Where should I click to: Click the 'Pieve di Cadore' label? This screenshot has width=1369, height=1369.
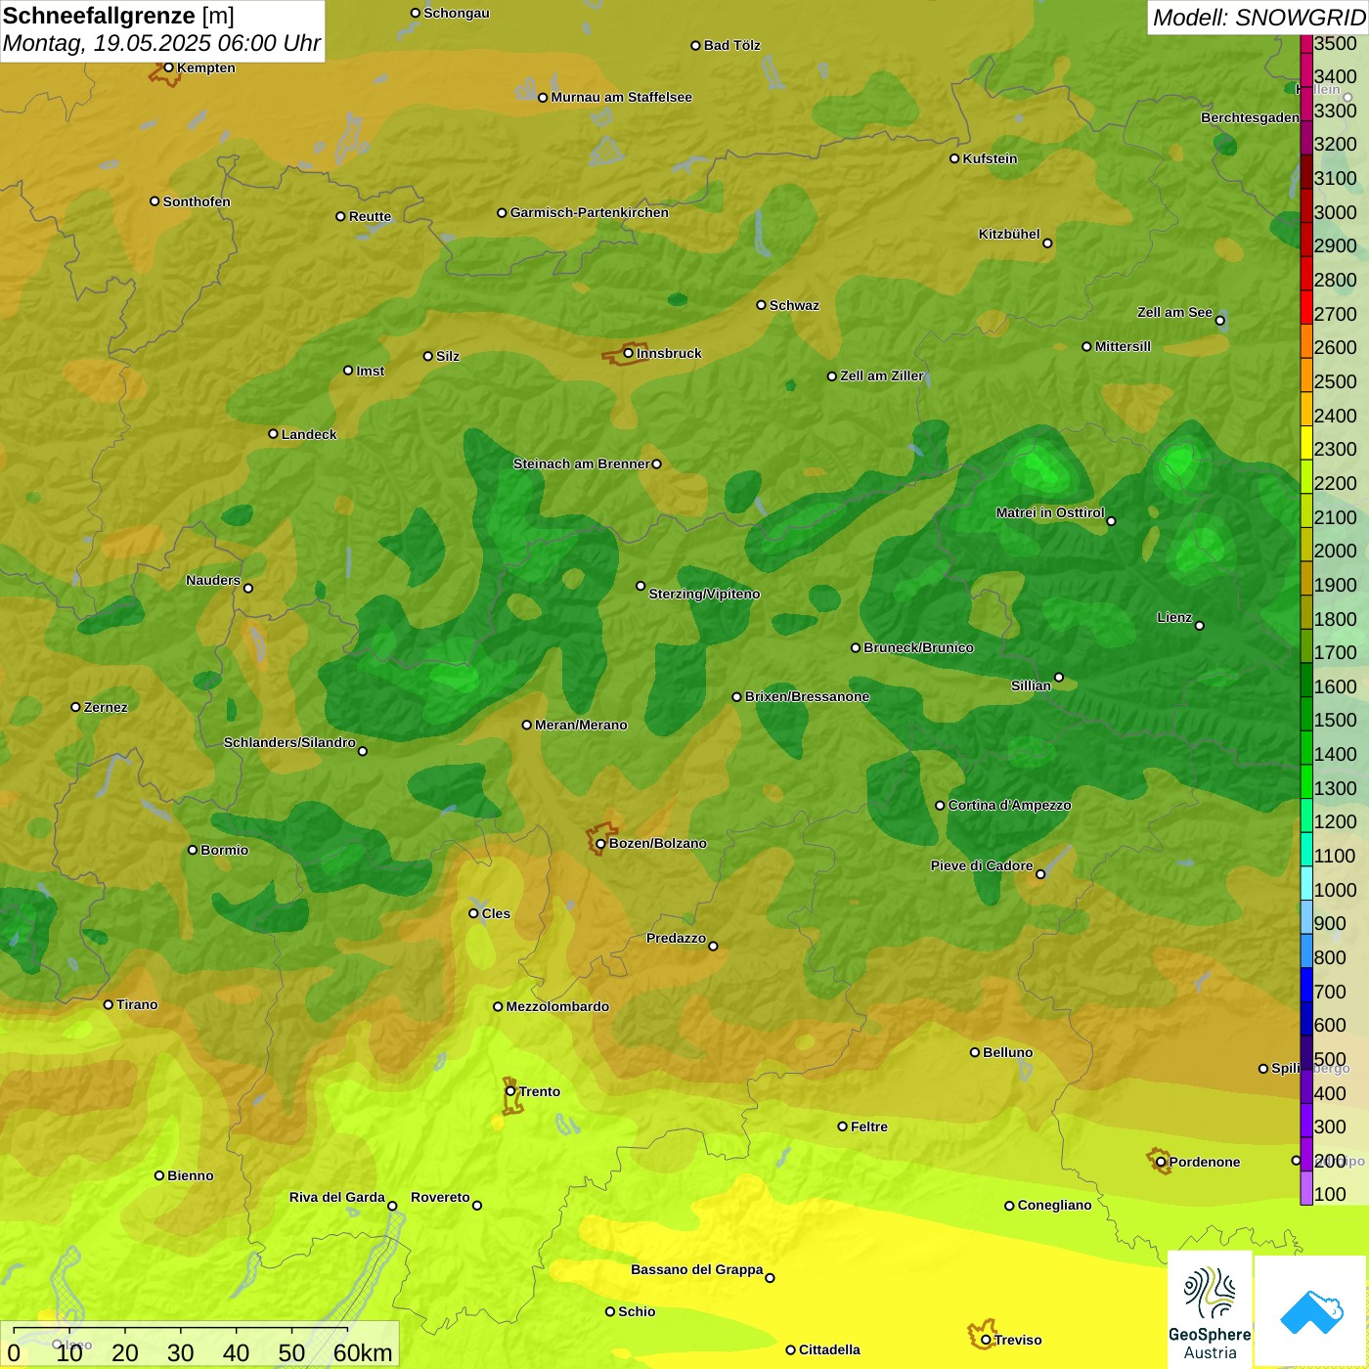[x=982, y=865]
